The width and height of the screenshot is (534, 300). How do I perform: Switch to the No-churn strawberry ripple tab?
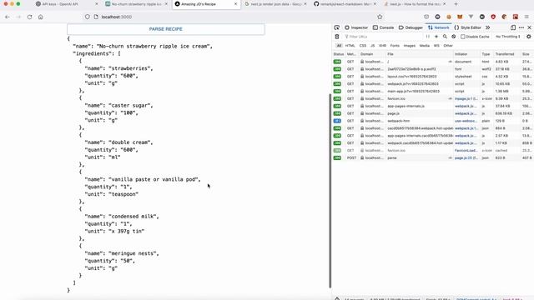pyautogui.click(x=136, y=4)
